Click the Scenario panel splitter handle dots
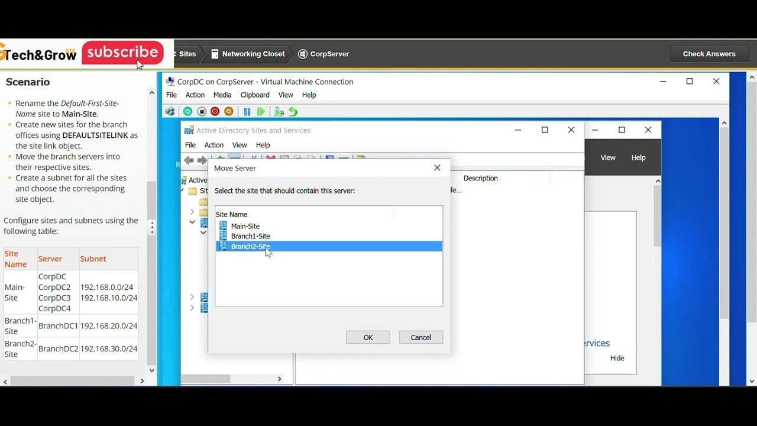Screen dimensions: 757x426 [152, 227]
